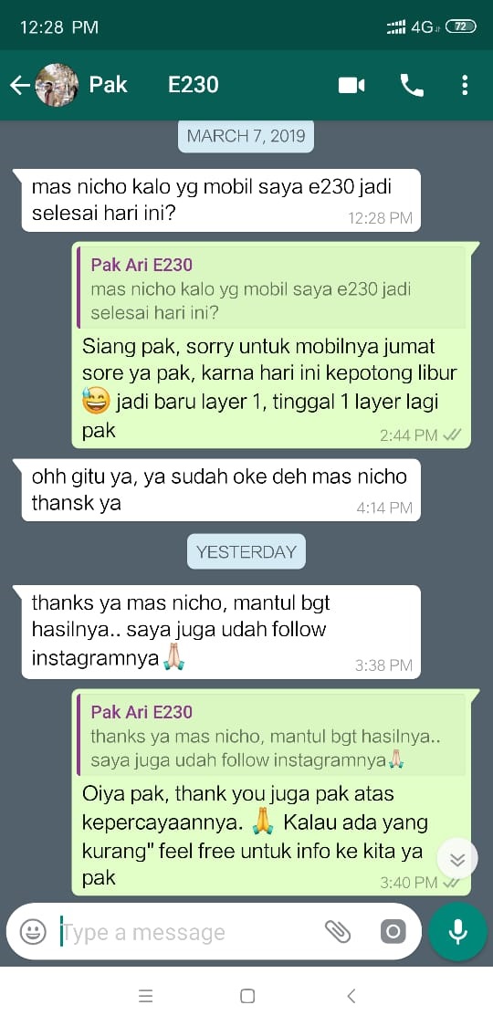The width and height of the screenshot is (493, 1026).
Task: Tap quoted reply 'mas nicho kalo yg mobil'
Action: pyautogui.click(x=272, y=288)
